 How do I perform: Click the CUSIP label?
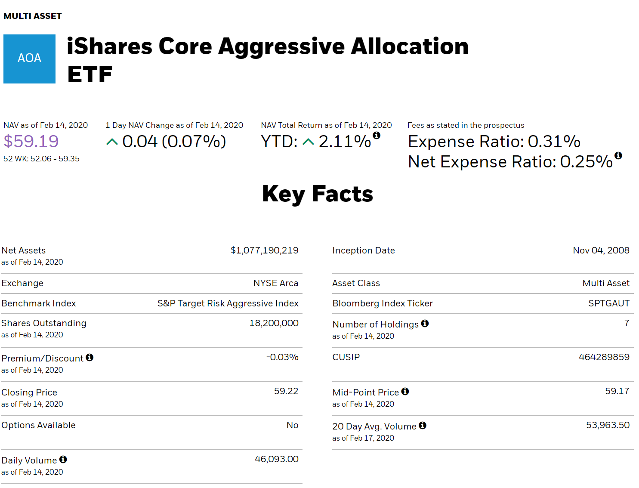click(346, 357)
